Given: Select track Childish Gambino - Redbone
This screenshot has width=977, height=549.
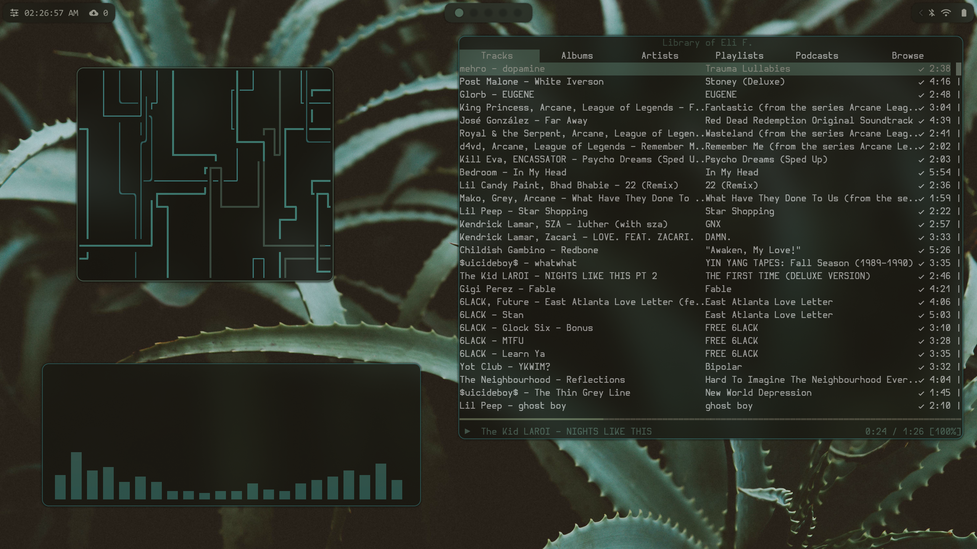Looking at the screenshot, I should point(529,250).
